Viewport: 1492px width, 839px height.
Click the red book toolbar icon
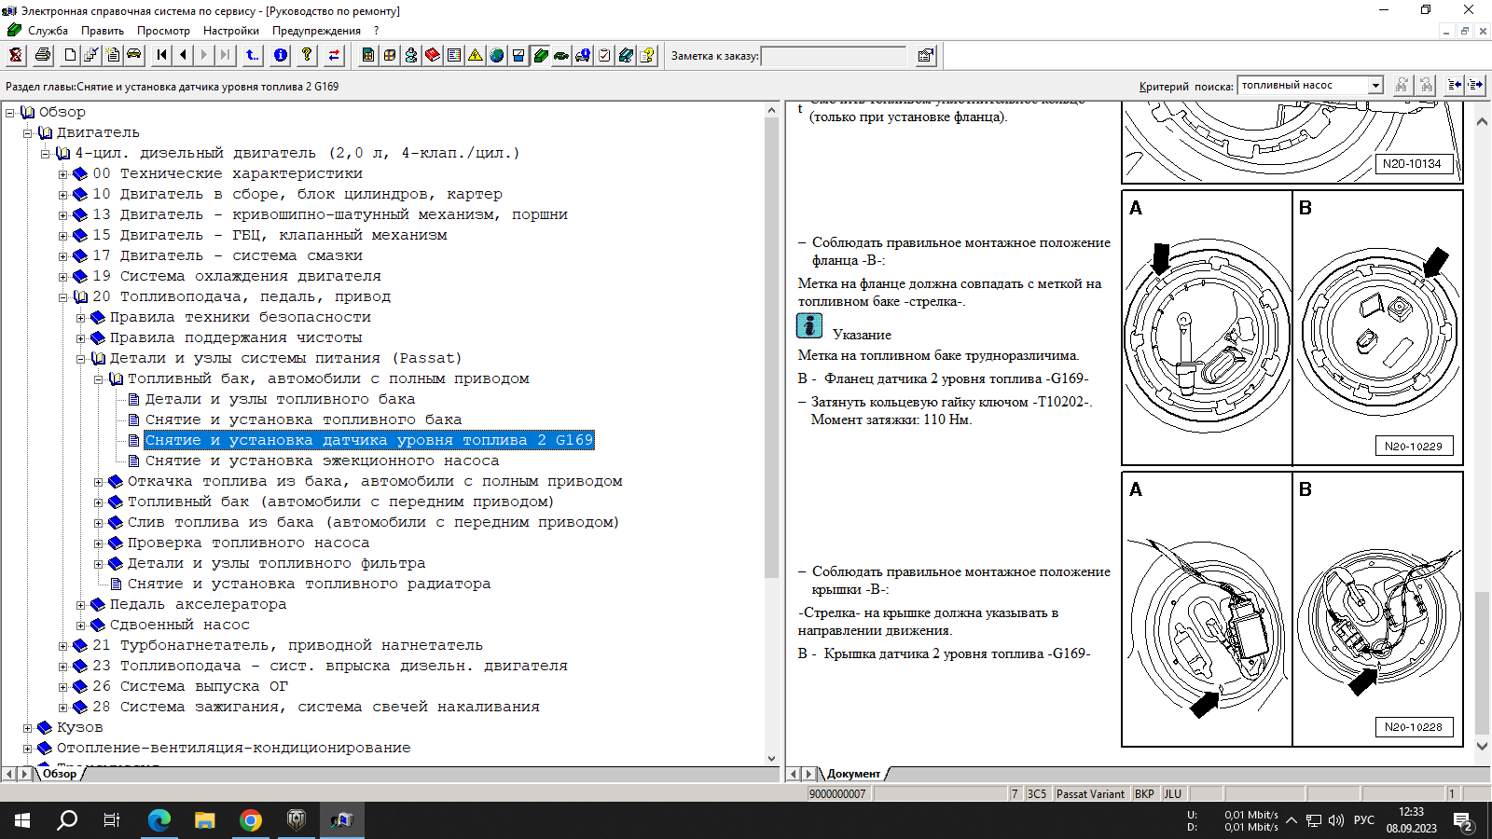(x=433, y=55)
